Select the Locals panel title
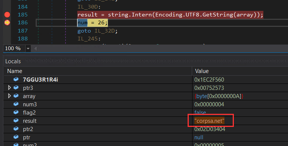 [13, 61]
